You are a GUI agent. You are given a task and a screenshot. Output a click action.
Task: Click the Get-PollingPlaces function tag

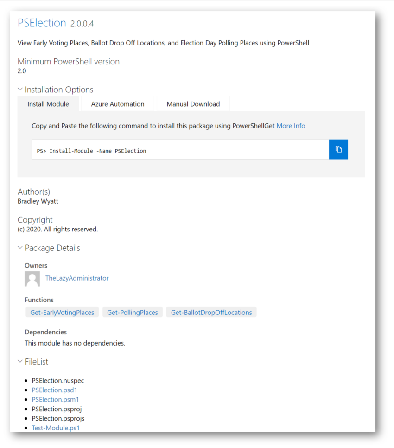coord(133,312)
